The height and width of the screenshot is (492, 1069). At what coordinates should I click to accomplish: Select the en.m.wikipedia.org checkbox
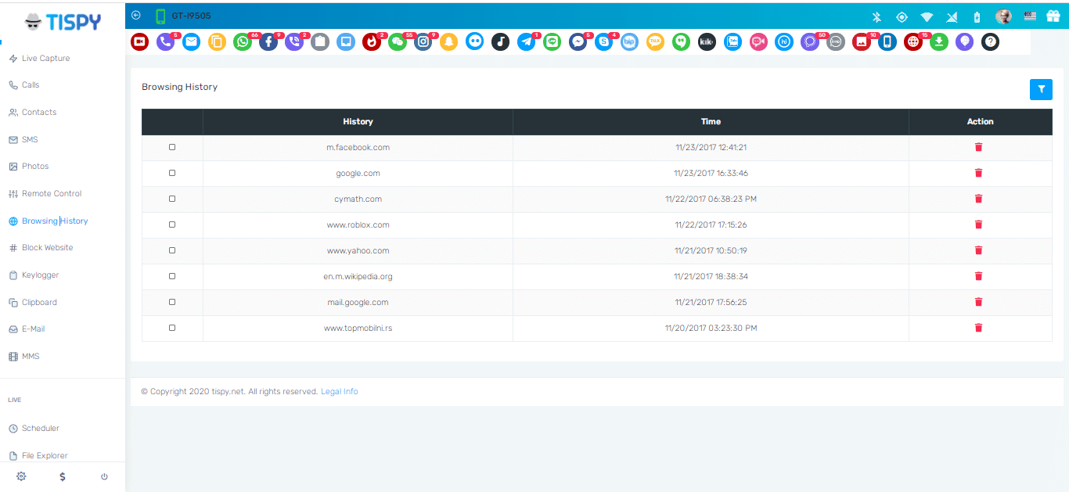click(x=172, y=276)
